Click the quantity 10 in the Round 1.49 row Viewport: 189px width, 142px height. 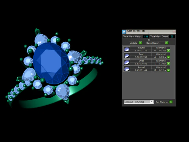155,70
